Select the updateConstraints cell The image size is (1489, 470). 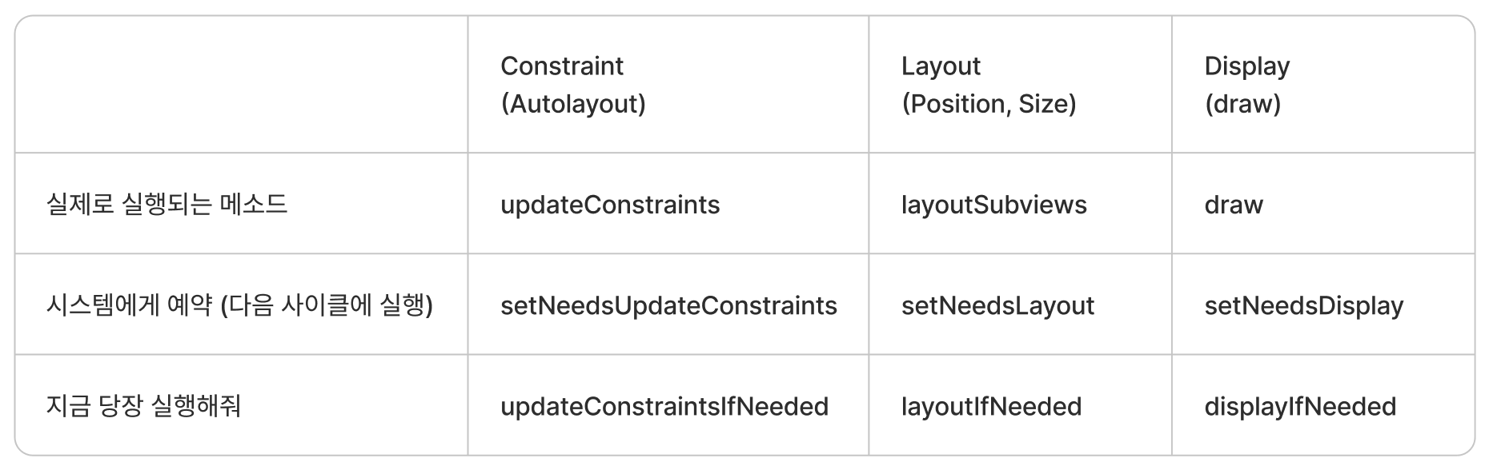(x=610, y=205)
